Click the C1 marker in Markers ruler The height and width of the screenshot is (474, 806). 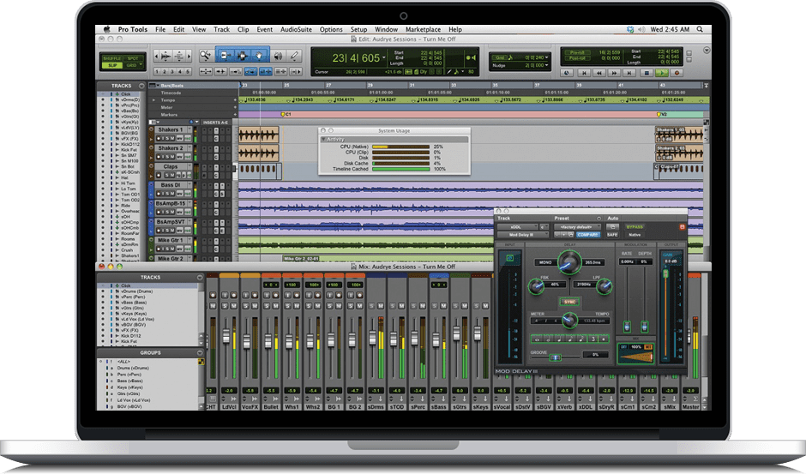(x=286, y=115)
